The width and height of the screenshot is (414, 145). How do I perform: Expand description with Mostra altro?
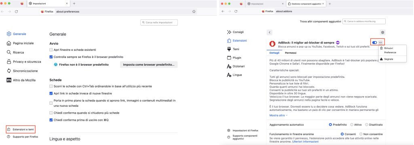pos(278,115)
